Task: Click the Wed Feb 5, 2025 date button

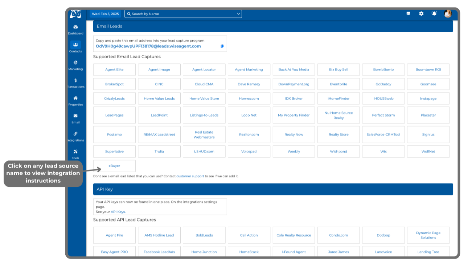Action: click(105, 14)
